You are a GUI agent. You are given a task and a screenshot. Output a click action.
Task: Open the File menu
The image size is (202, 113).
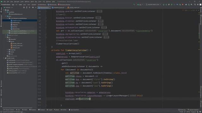(5, 2)
